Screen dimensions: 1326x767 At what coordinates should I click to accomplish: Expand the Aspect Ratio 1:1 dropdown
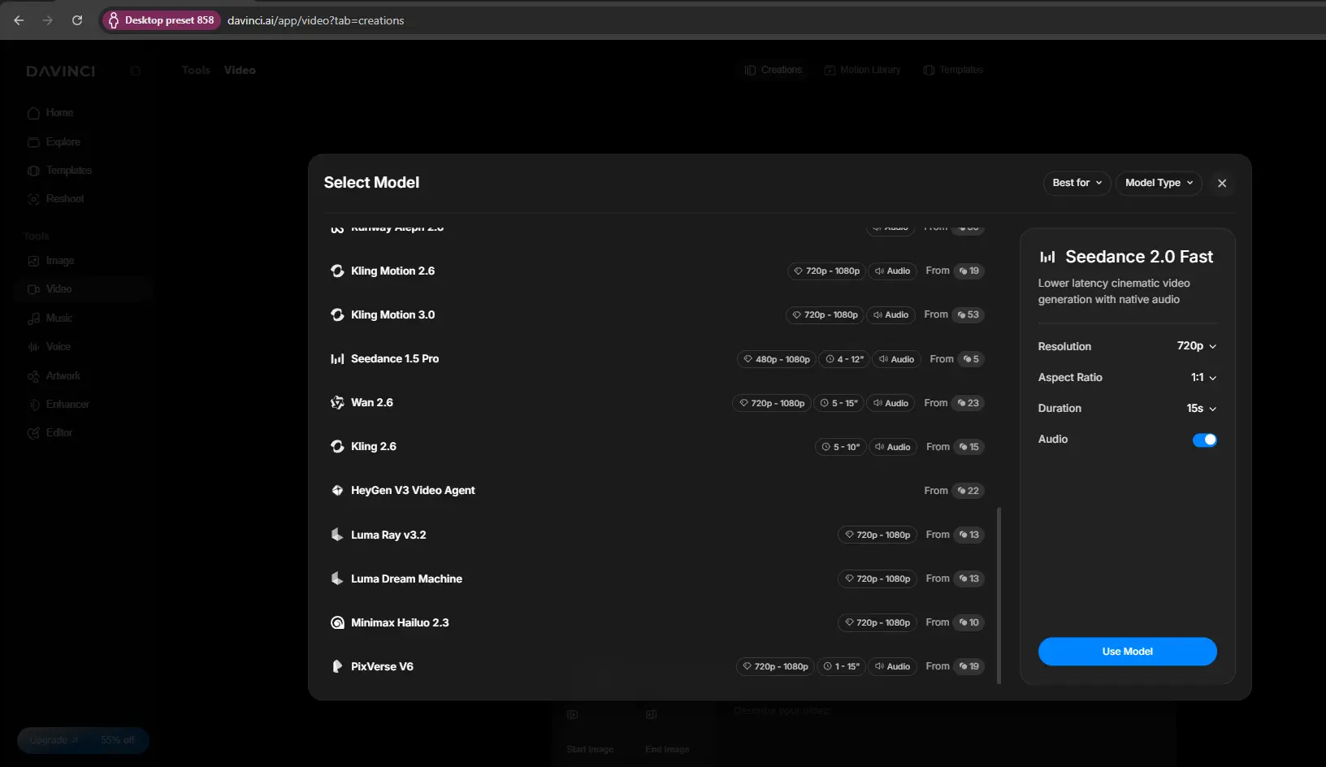pos(1203,377)
